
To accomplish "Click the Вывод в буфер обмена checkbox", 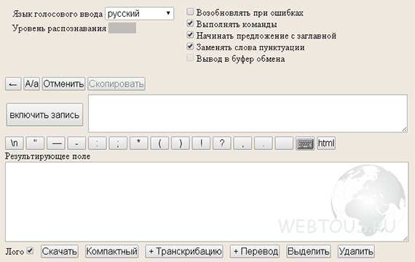I will (190, 57).
